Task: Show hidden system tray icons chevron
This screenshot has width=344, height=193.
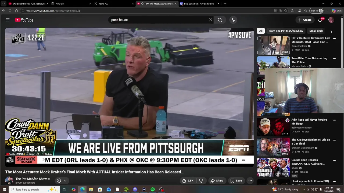Action: (x=304, y=190)
